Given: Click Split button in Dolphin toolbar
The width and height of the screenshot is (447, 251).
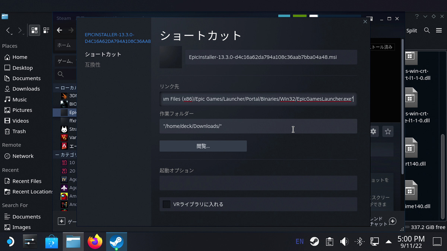Looking at the screenshot, I should coord(412,30).
